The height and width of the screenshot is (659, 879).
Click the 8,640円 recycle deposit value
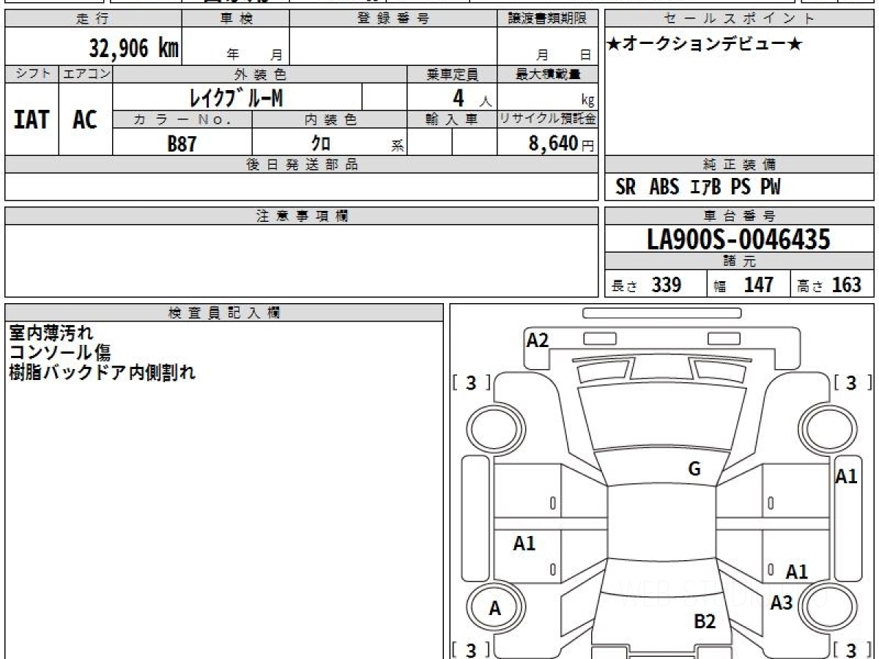561,144
